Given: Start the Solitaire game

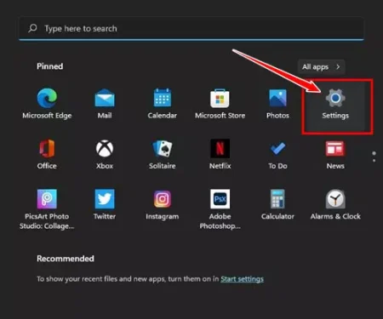Looking at the screenshot, I should click(x=163, y=155).
